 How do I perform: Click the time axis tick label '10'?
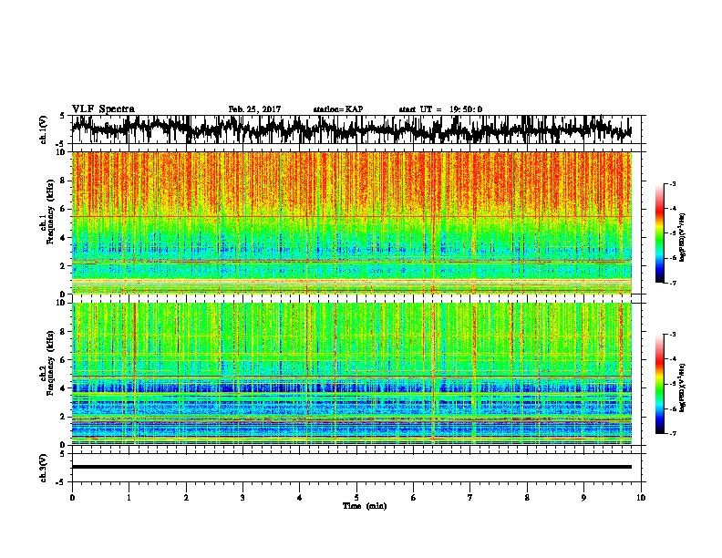coord(641,497)
